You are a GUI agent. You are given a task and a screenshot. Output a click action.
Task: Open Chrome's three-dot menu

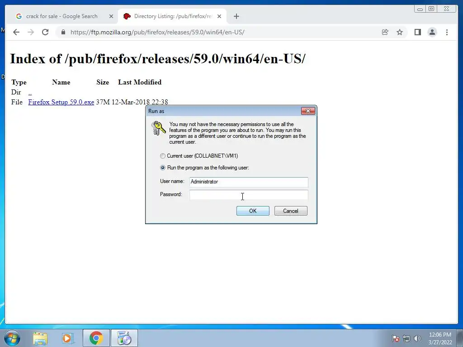point(447,32)
